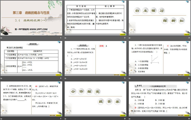Click the 新知初探 heading on slide 4
191x120 pixels.
coord(33,44)
